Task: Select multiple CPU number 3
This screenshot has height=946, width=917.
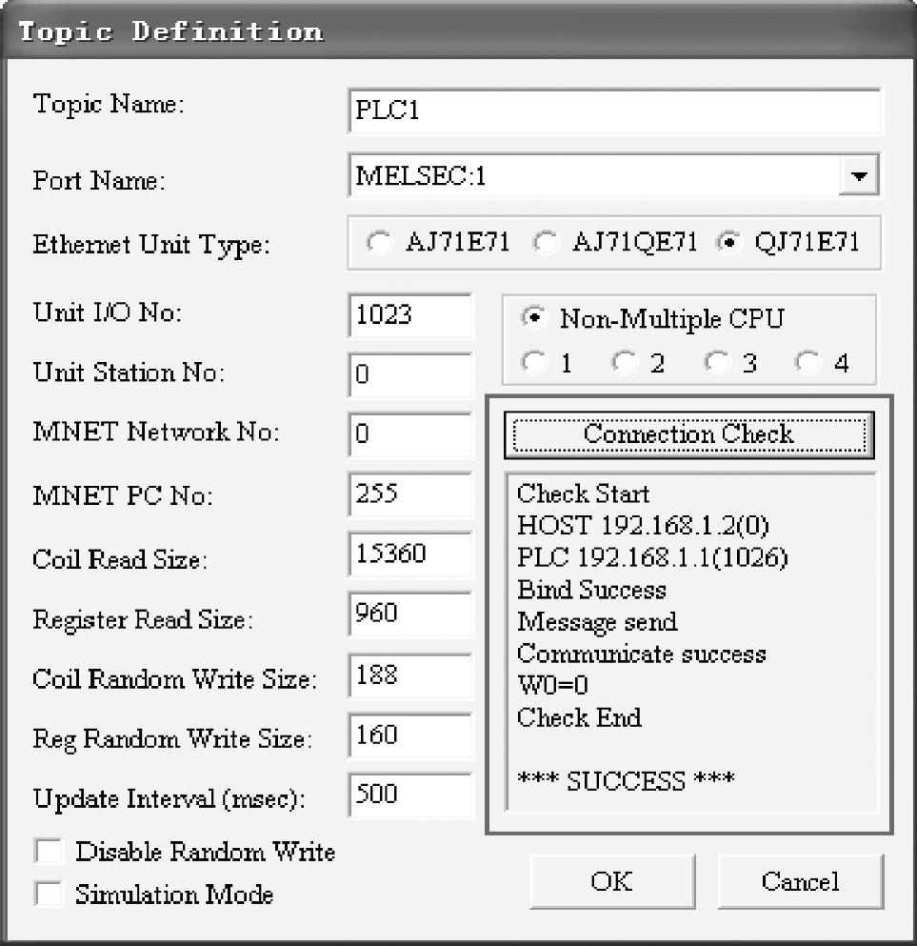Action: tap(715, 363)
